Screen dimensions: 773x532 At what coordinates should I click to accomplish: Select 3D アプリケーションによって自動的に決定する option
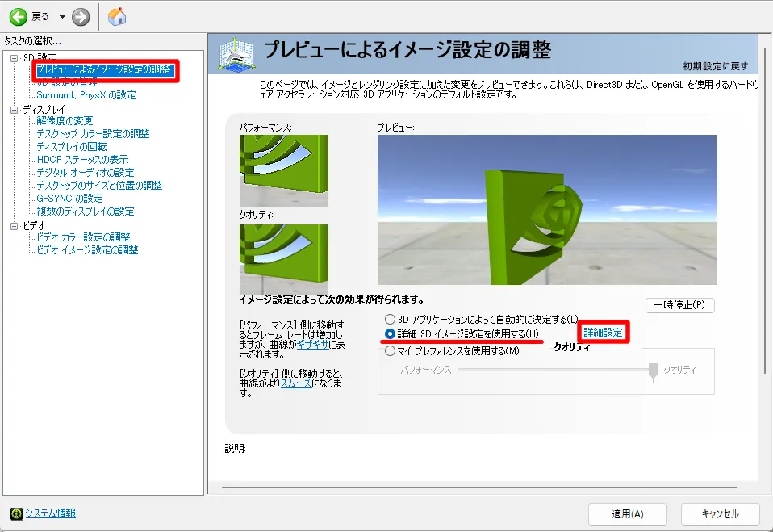[391, 319]
